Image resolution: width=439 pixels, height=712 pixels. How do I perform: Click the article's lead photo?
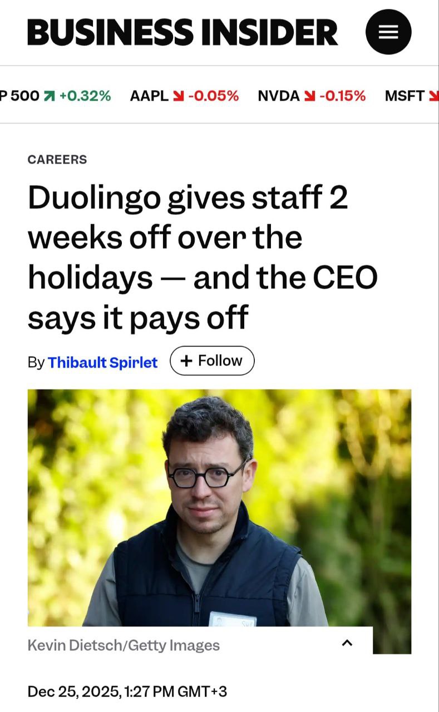pyautogui.click(x=219, y=507)
